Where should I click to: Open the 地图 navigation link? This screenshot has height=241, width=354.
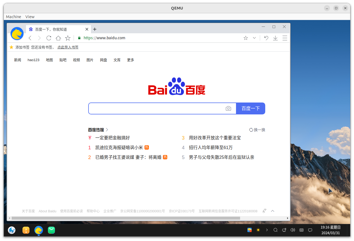50,60
